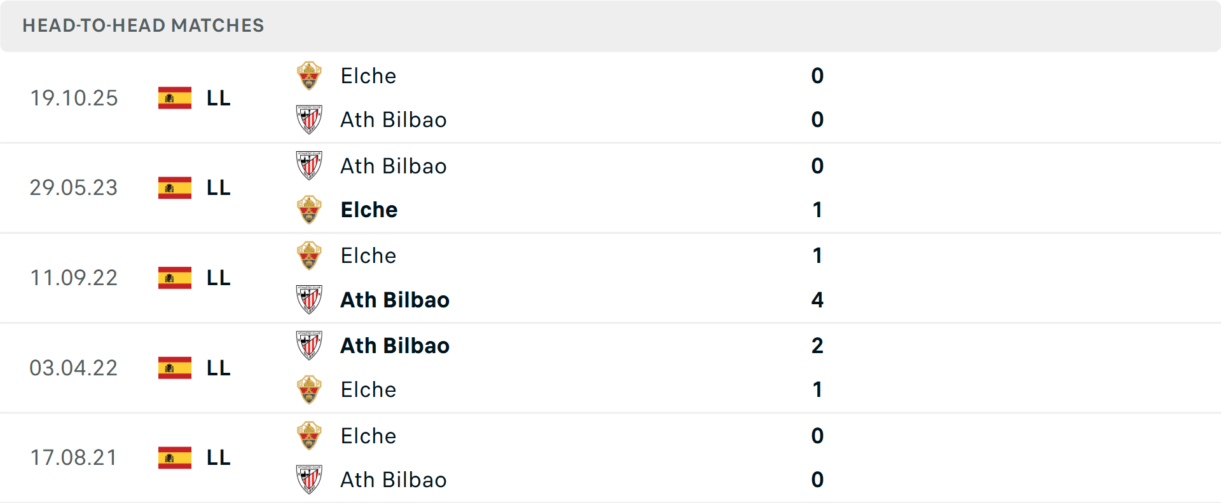The height and width of the screenshot is (503, 1221).
Task: Click the score 4 for Ath Bilbao on 11.09.22
Action: [x=818, y=300]
